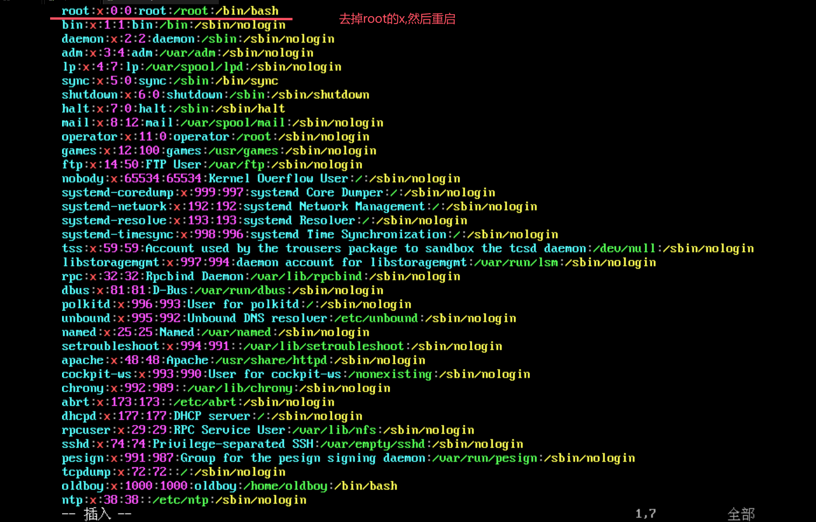Click the 'Kernel Overflow User' description text

pos(278,178)
